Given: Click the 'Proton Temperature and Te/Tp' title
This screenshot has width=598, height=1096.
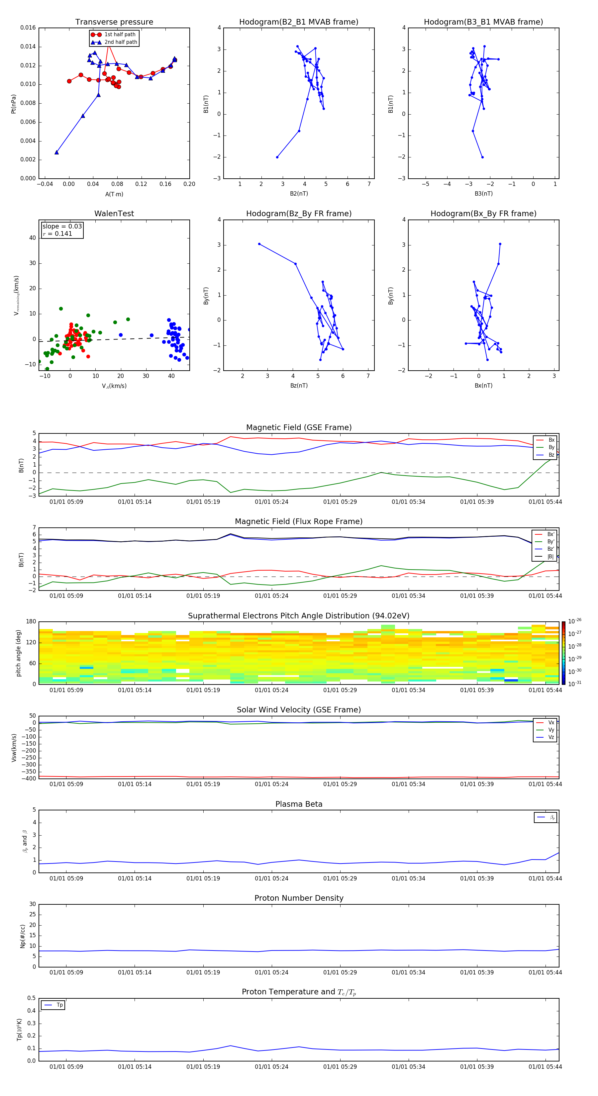Looking at the screenshot, I should coord(299,992).
